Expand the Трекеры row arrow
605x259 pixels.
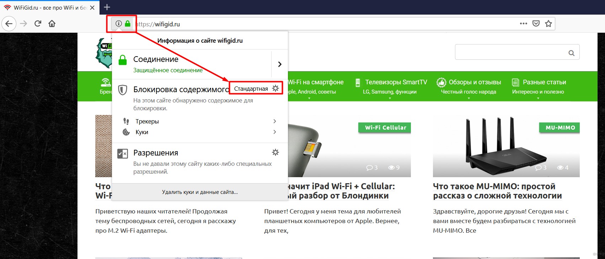coord(274,121)
